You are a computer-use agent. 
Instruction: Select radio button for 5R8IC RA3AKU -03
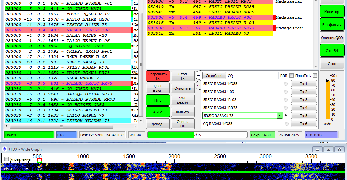pos(286,92)
